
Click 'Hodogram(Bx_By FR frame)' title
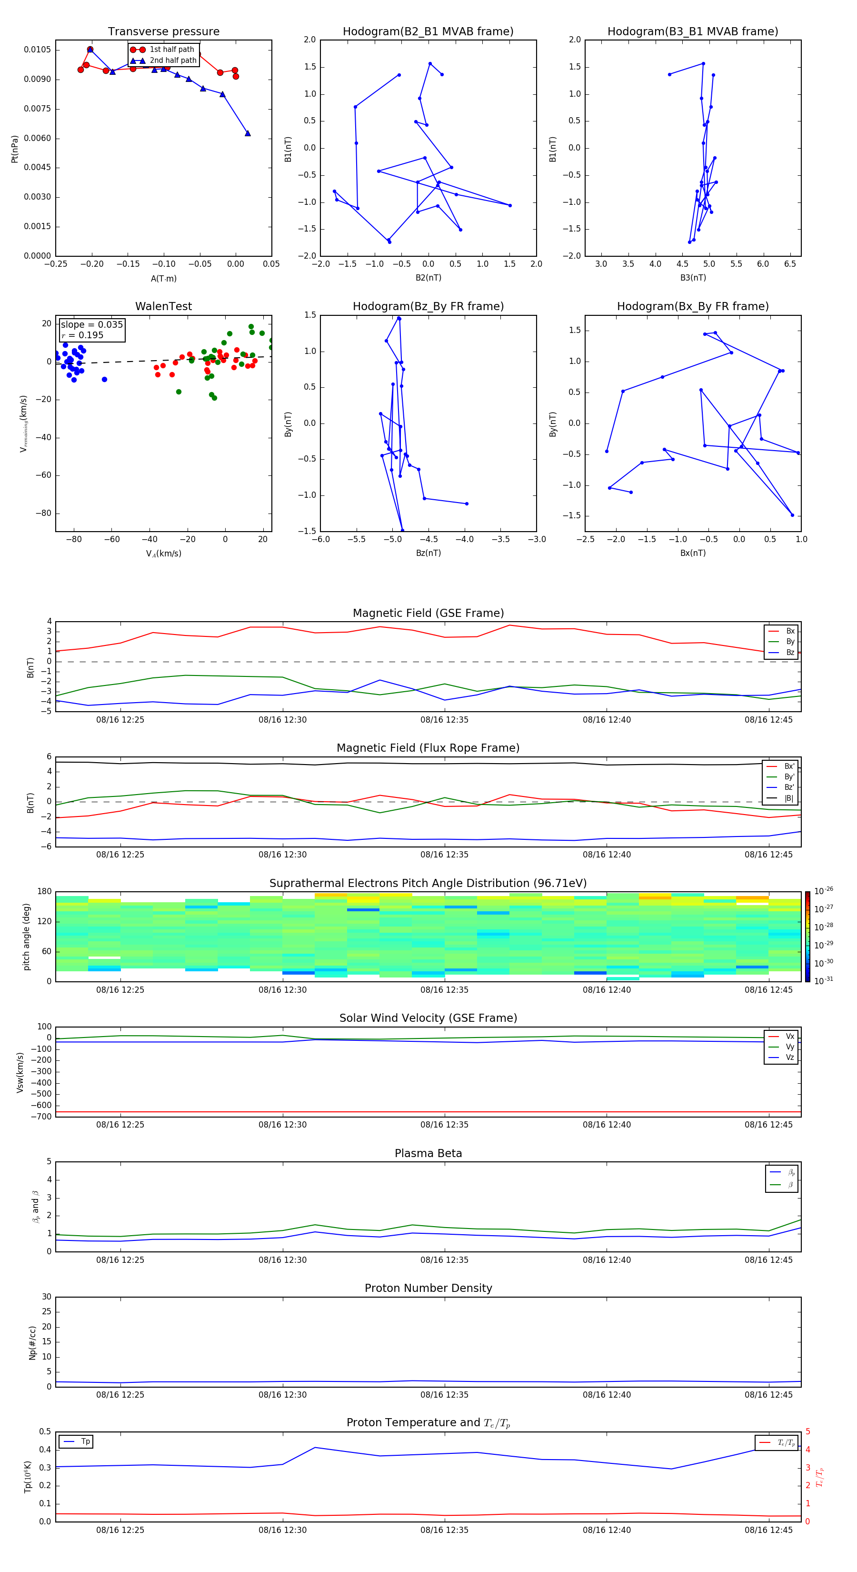coord(693,306)
